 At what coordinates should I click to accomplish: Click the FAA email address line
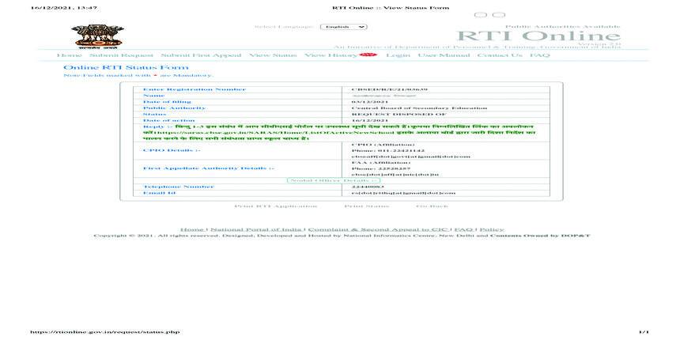pos(395,174)
